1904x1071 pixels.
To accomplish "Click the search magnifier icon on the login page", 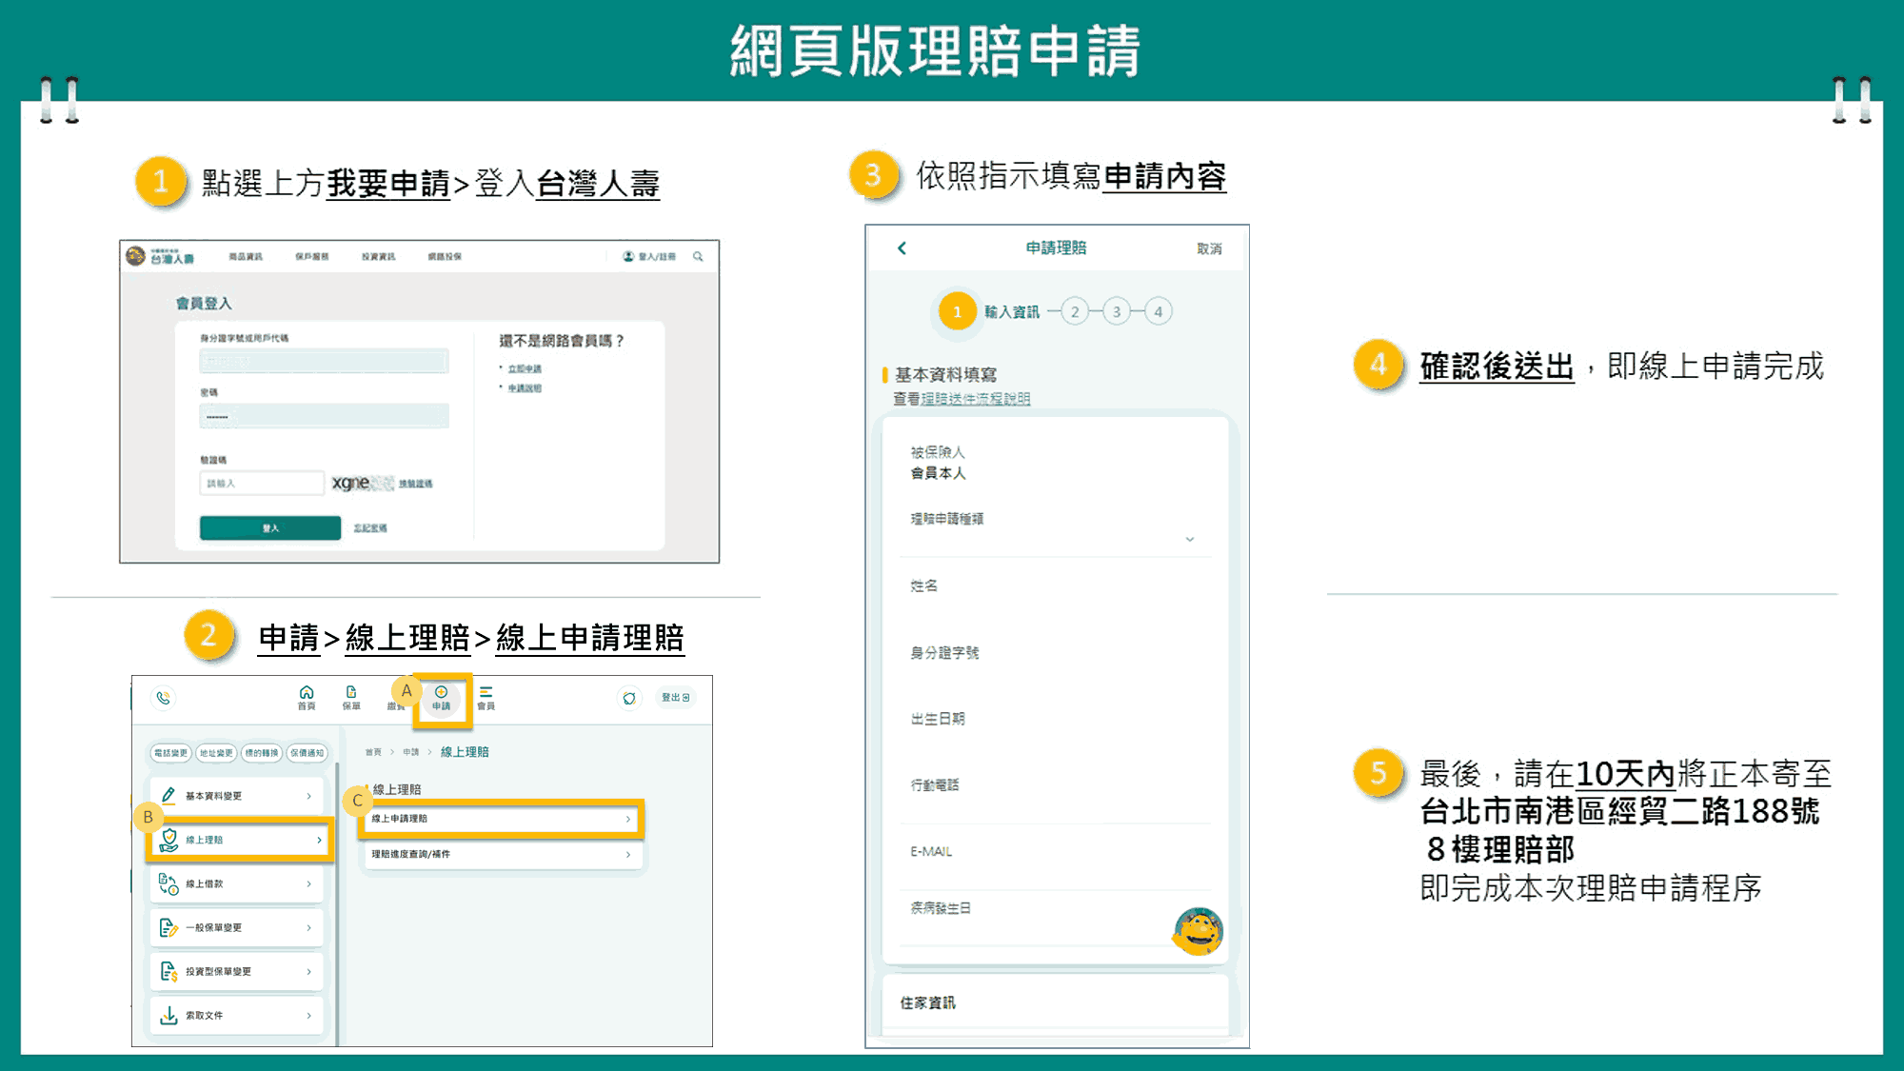I will coord(698,256).
